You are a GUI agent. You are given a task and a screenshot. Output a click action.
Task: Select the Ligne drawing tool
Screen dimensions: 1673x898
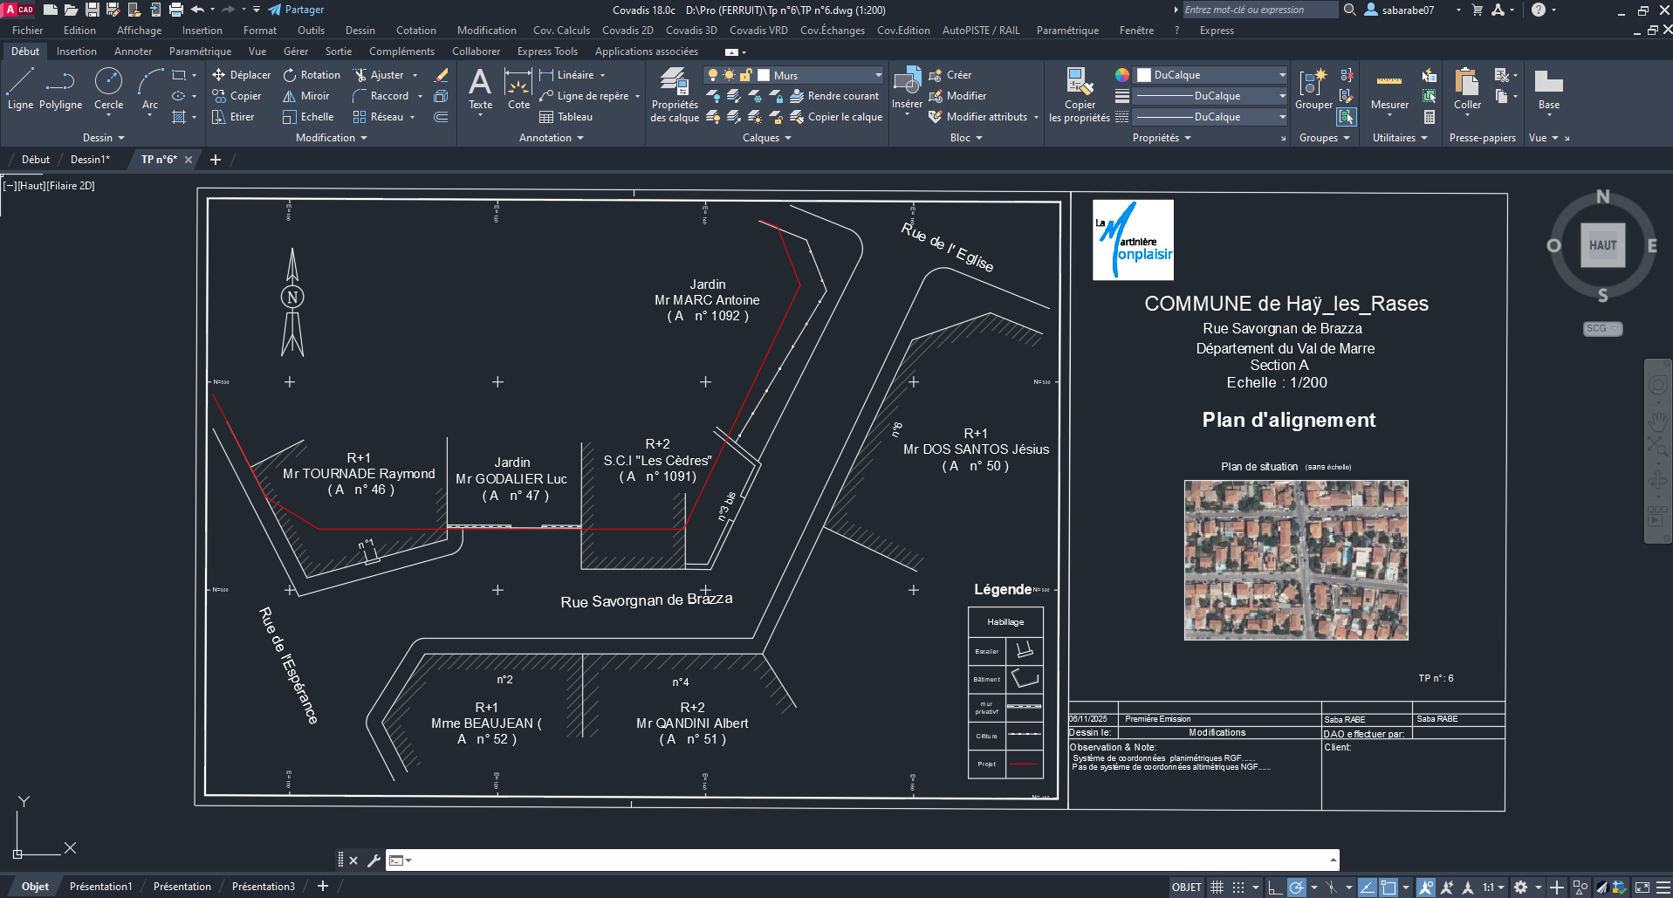[20, 90]
